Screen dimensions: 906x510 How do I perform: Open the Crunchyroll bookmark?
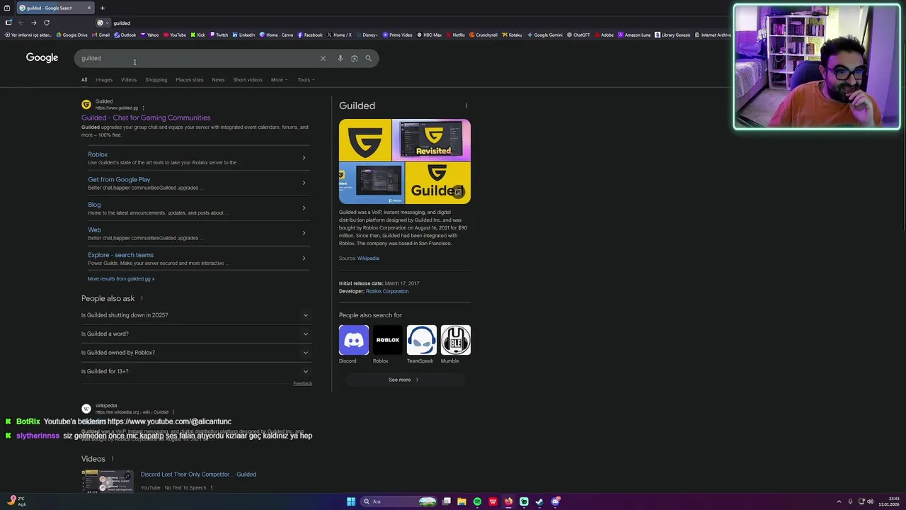pyautogui.click(x=483, y=35)
